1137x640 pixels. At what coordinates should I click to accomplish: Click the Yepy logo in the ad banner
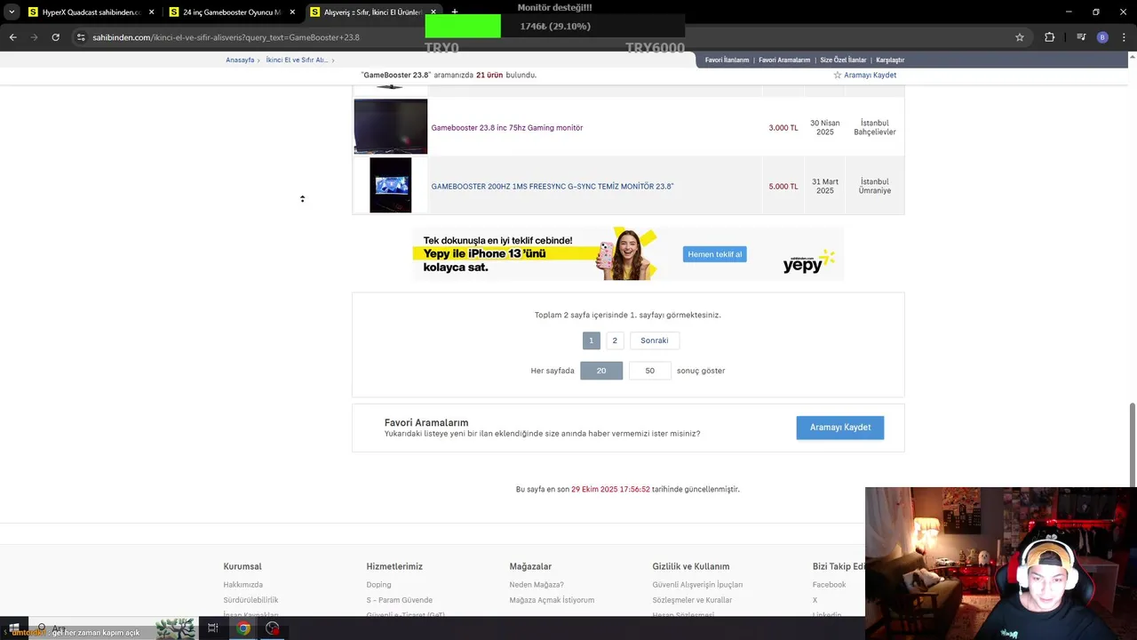coord(808,262)
